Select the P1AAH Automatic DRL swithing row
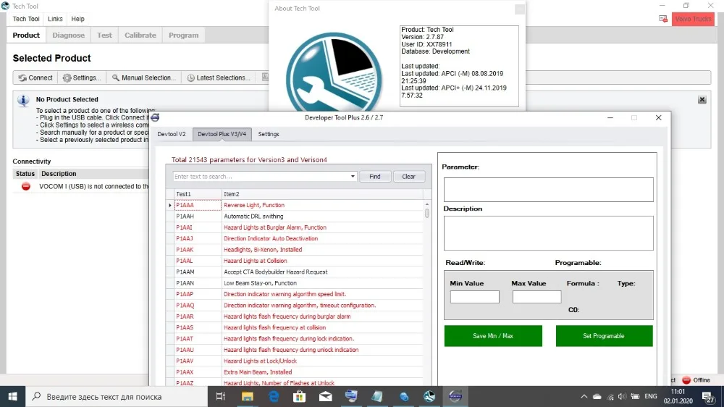This screenshot has height=407, width=724. click(x=295, y=217)
